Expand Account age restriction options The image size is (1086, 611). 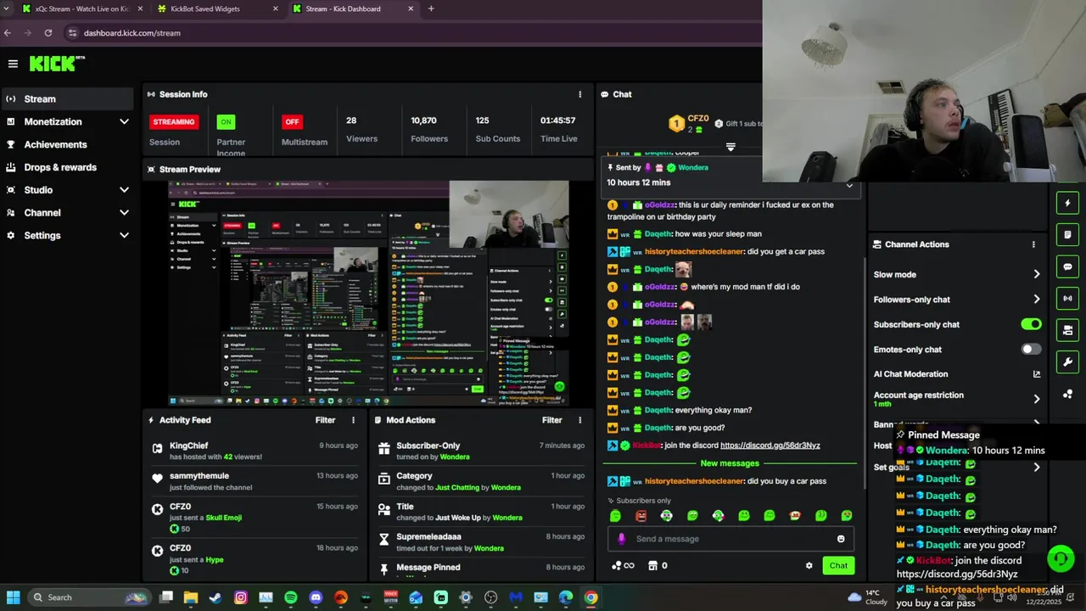click(1037, 399)
